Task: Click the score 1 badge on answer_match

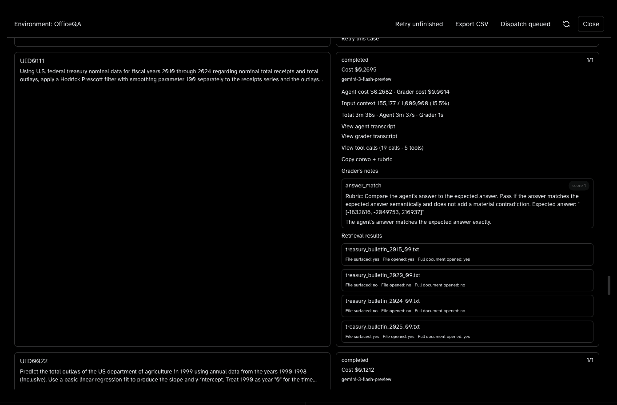Action: pos(579,185)
